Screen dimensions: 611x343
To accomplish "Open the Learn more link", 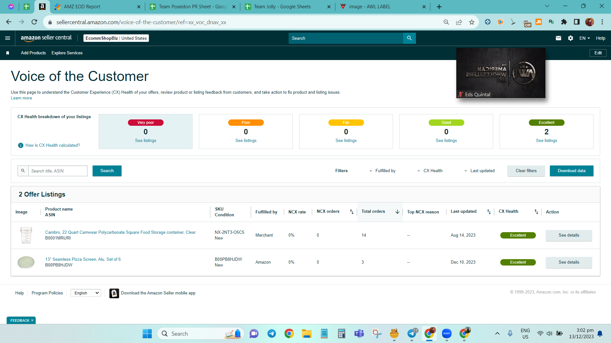I will [21, 98].
